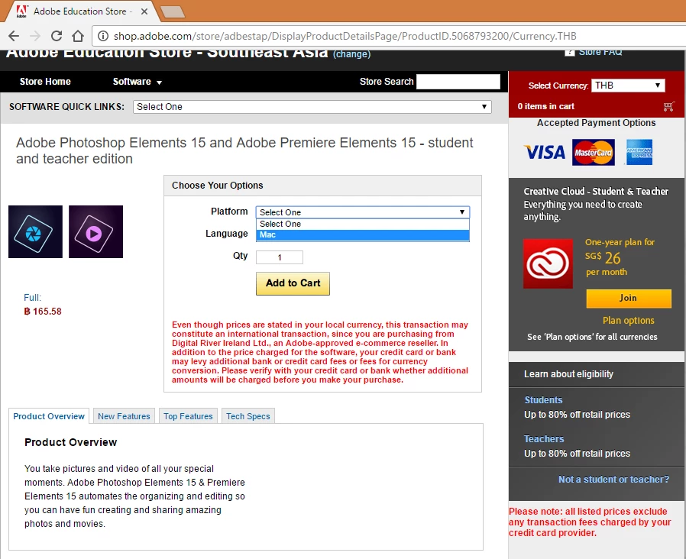This screenshot has height=559, width=686.
Task: Click the 0 items in cart text
Action: click(545, 106)
